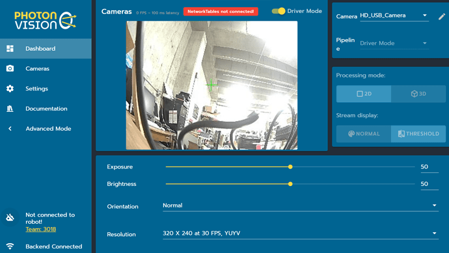Click the Settings gear icon

10,88
